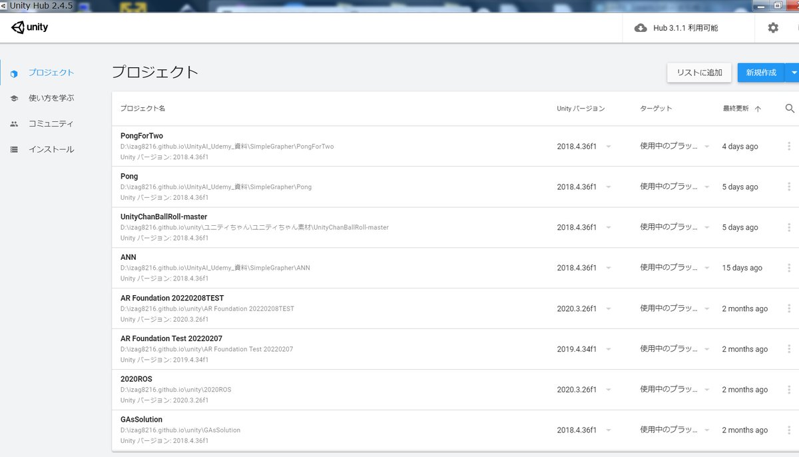This screenshot has height=457, width=799.
Task: Open the three-dot menu for AR Foundation 20220208TEST
Action: [x=790, y=308]
